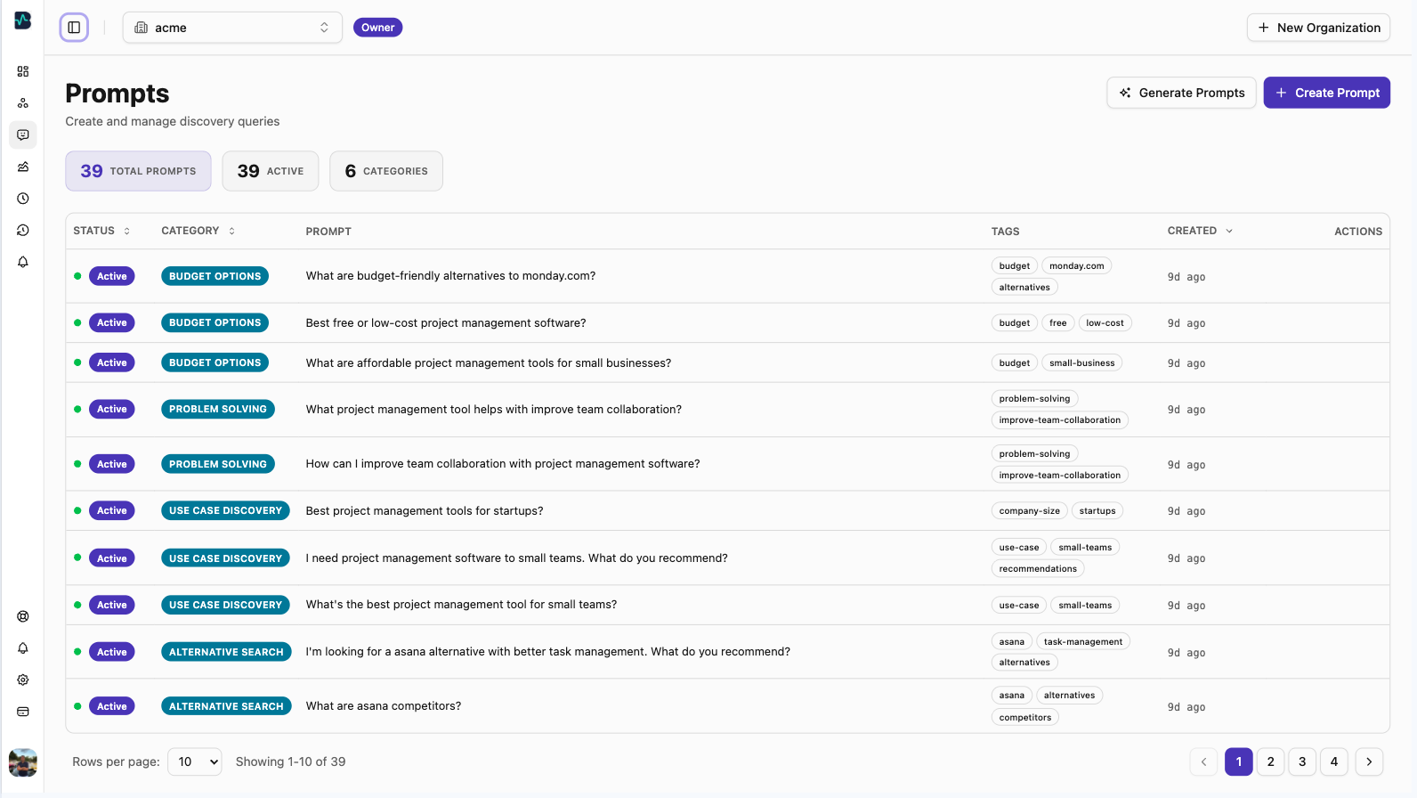Open the analytics chart icon in sidebar
Viewport: 1417px width, 798px height.
pos(23,167)
